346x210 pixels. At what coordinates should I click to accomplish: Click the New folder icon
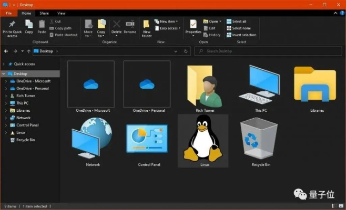(147, 25)
